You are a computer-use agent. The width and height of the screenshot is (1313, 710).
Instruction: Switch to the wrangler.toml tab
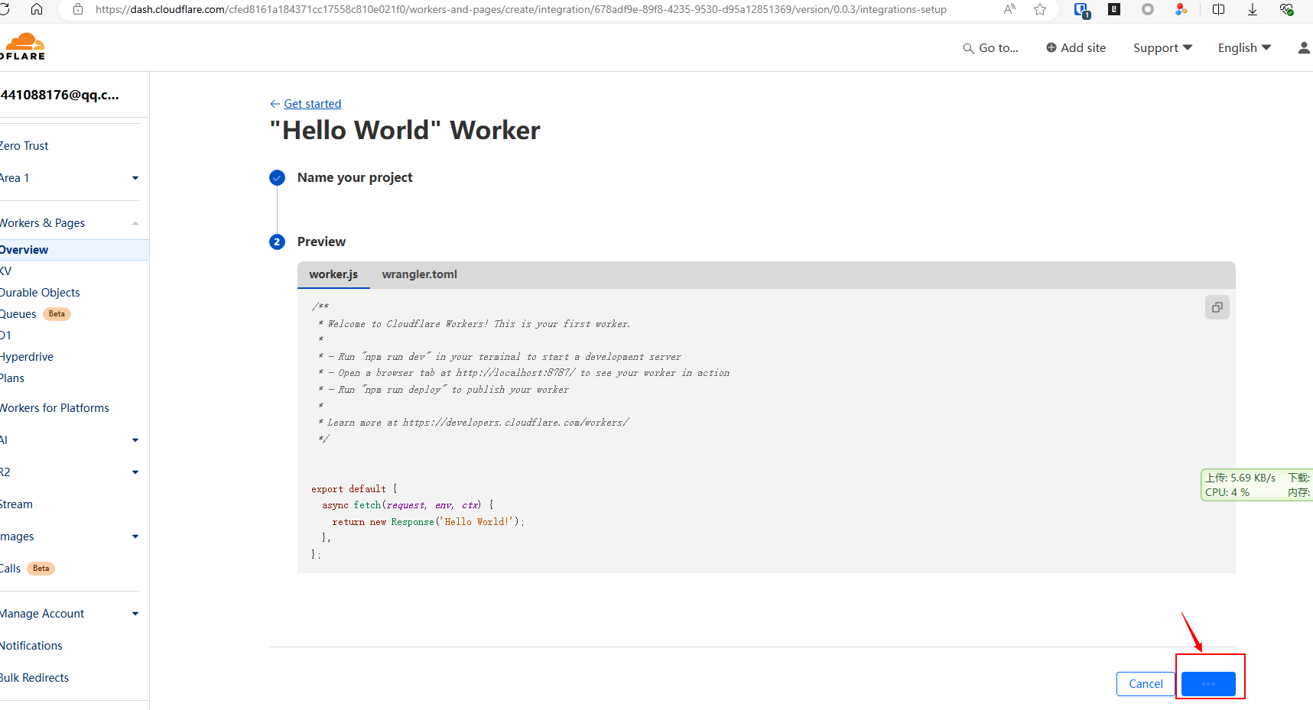tap(419, 274)
